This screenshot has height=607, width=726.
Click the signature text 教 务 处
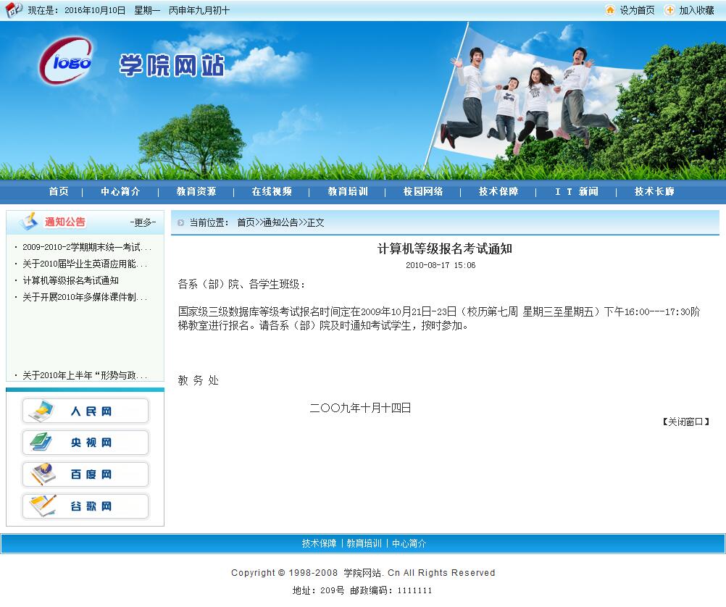coord(199,380)
